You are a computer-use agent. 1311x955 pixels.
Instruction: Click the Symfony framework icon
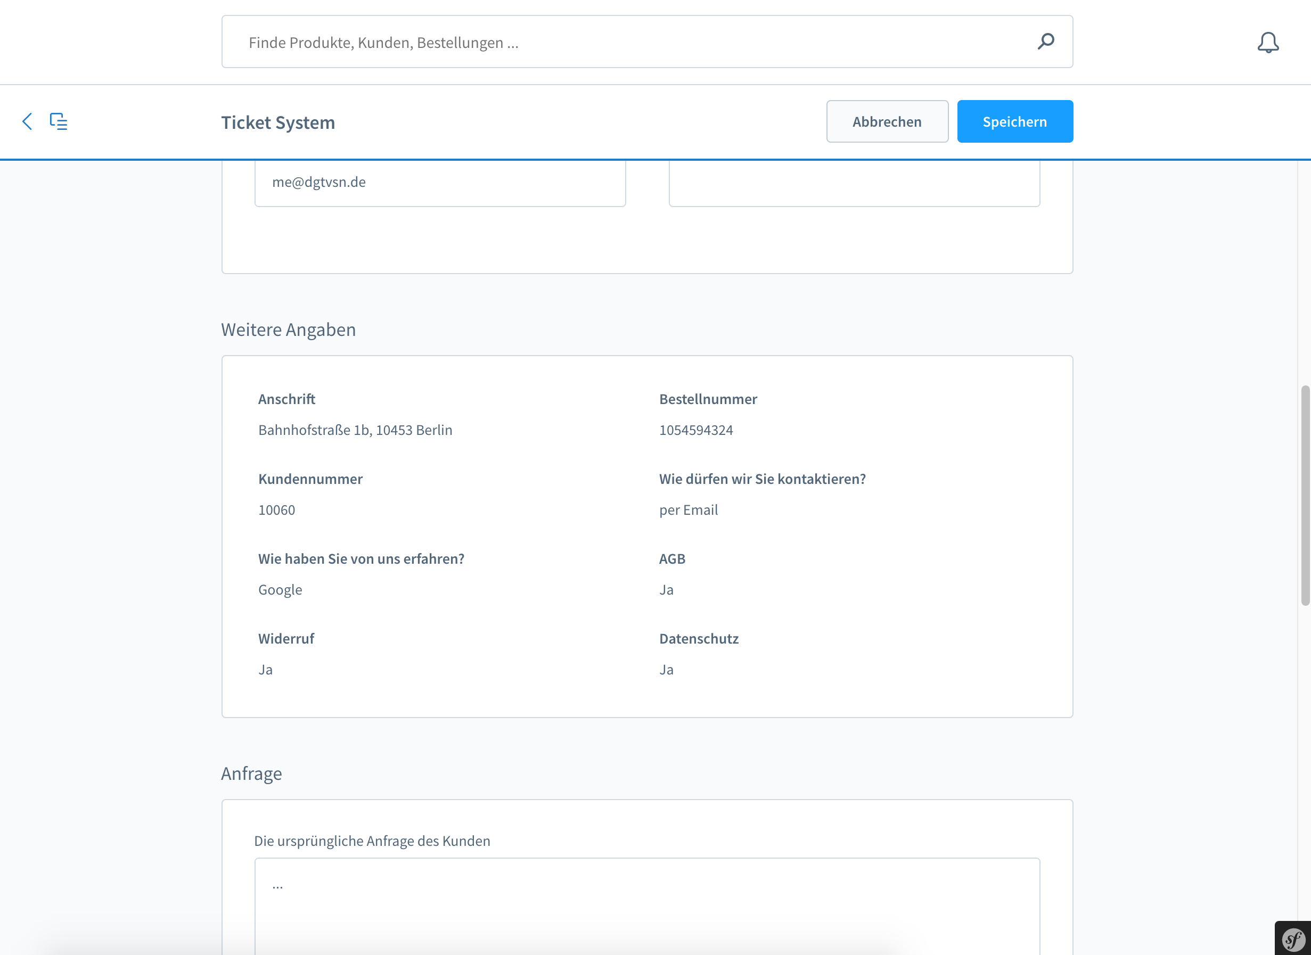click(x=1293, y=938)
